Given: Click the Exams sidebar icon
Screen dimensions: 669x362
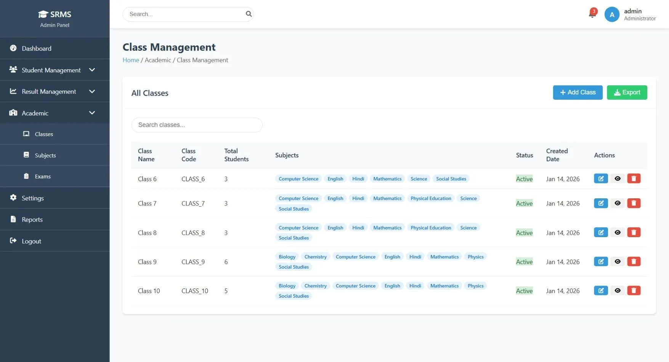Looking at the screenshot, I should [26, 176].
